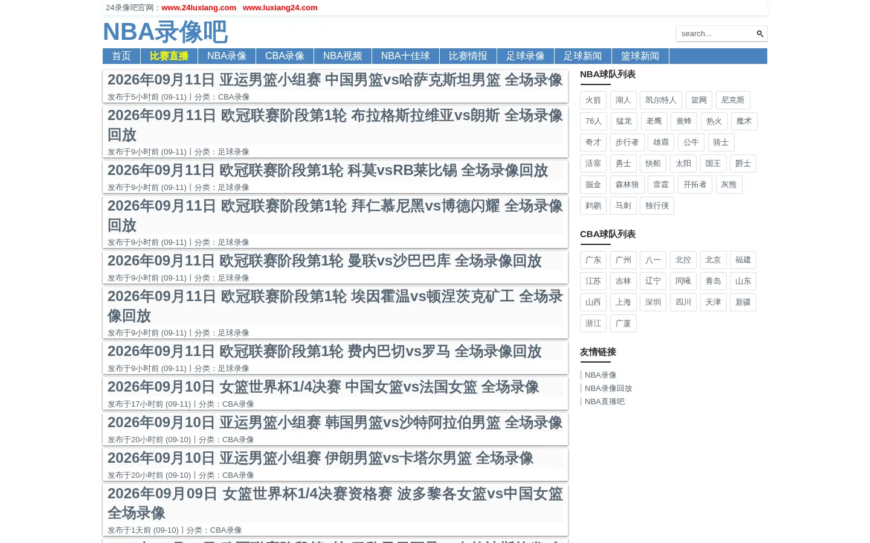
Task: Open the NBA直播吧 friend link
Action: point(605,402)
